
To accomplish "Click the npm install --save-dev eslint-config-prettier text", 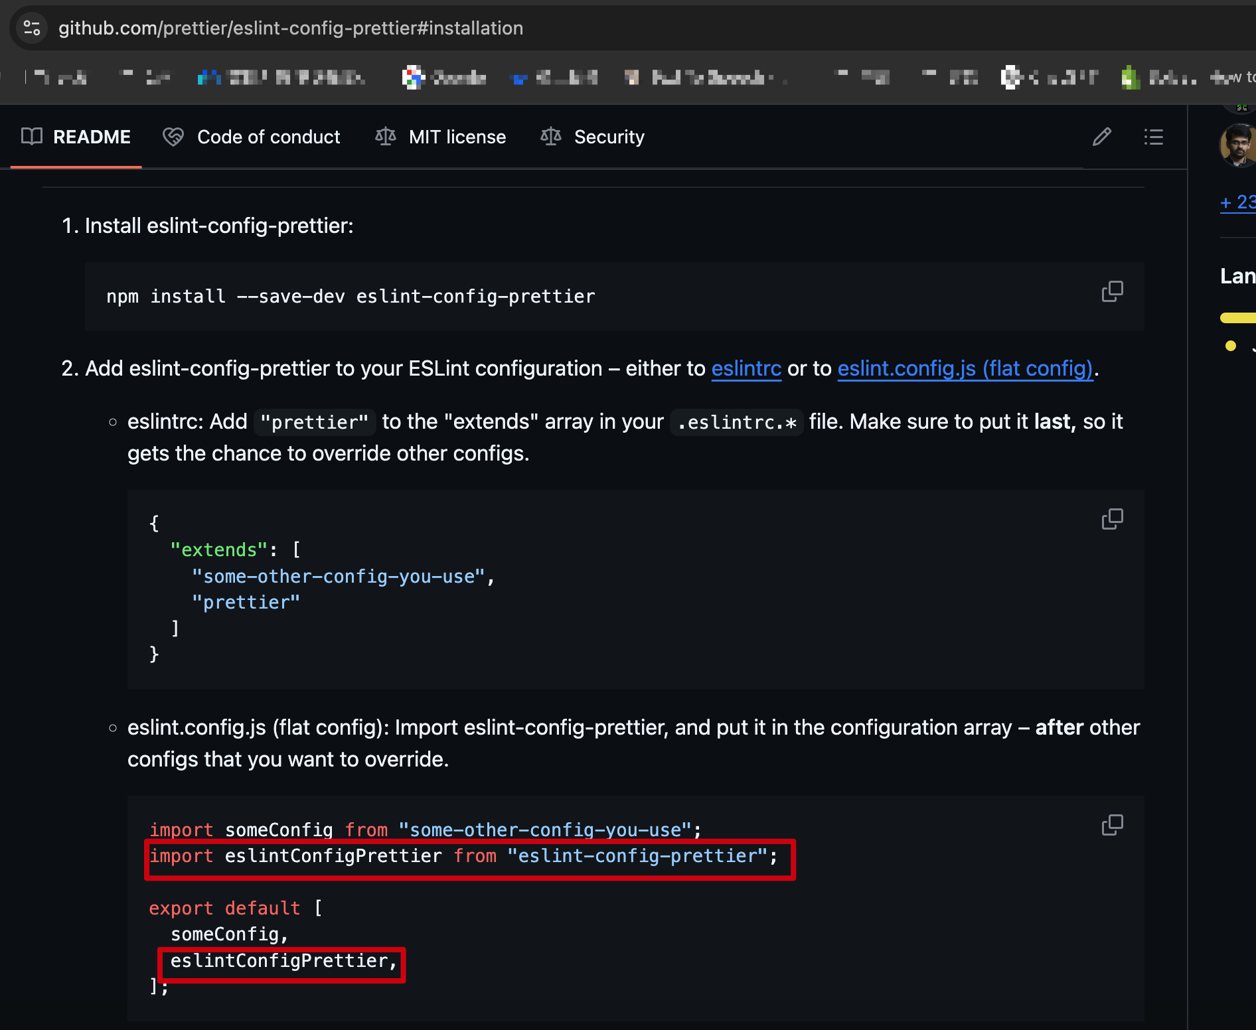I will pyautogui.click(x=351, y=296).
